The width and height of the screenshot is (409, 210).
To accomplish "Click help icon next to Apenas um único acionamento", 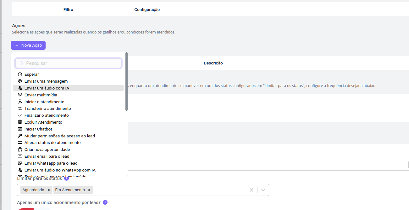I will coord(105,202).
